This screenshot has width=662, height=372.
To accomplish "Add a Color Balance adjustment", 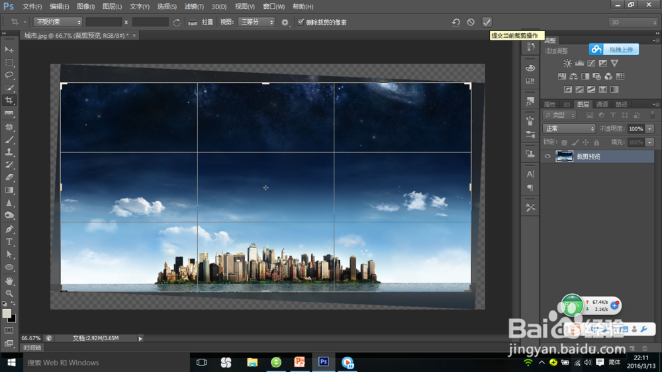I will click(x=573, y=76).
